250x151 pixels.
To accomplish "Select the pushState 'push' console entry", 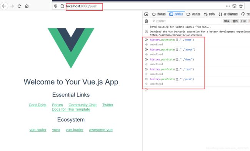I will (x=172, y=79).
